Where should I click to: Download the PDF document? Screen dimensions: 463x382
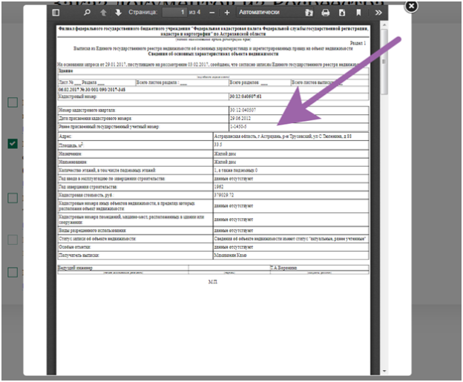click(341, 13)
